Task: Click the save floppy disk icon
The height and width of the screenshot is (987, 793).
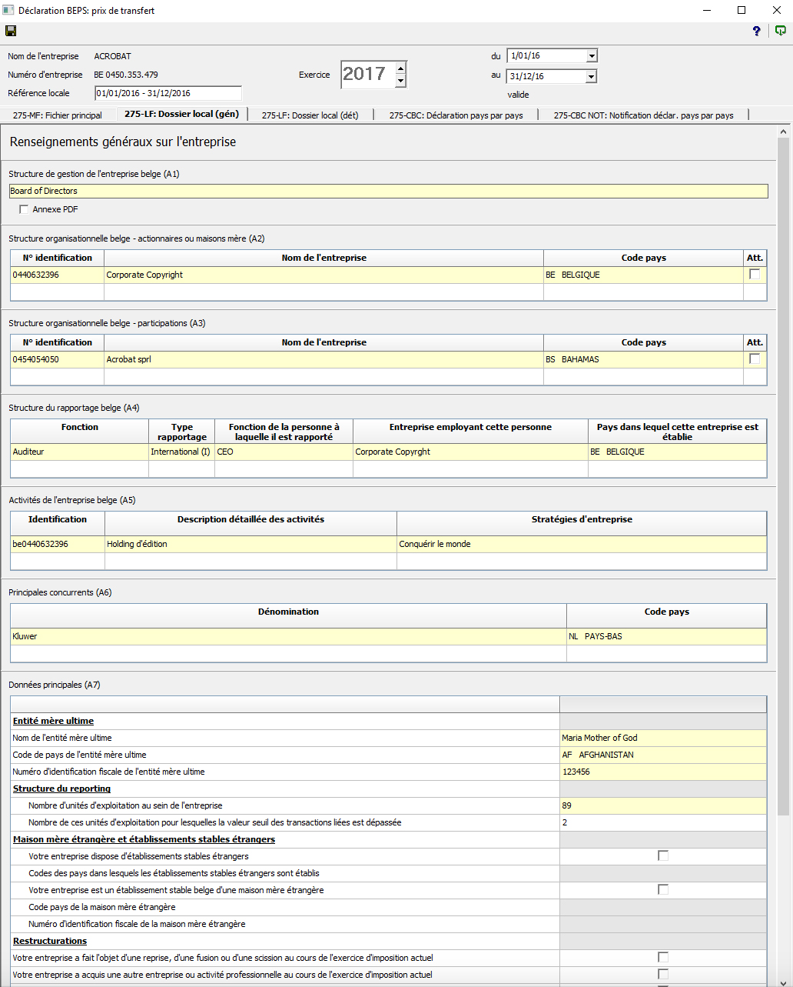Action: point(11,31)
